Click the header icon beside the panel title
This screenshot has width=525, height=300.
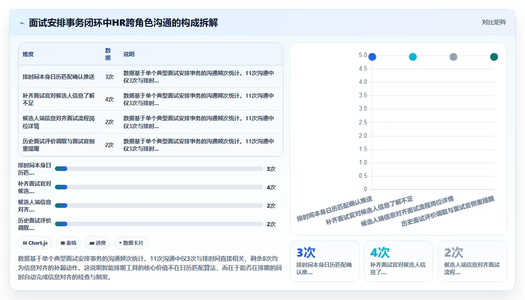pyautogui.click(x=22, y=23)
